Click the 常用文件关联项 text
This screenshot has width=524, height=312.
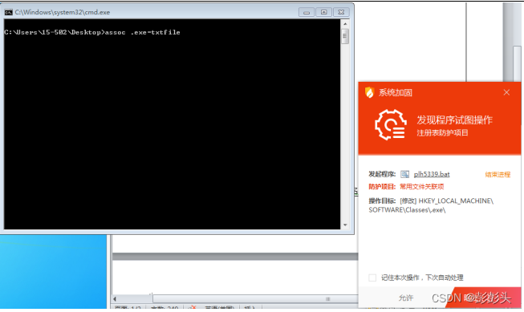[x=422, y=187]
